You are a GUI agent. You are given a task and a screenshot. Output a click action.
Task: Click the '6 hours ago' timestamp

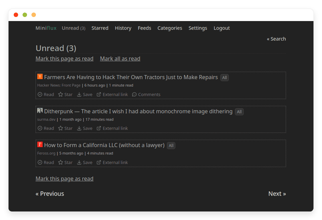94,85
